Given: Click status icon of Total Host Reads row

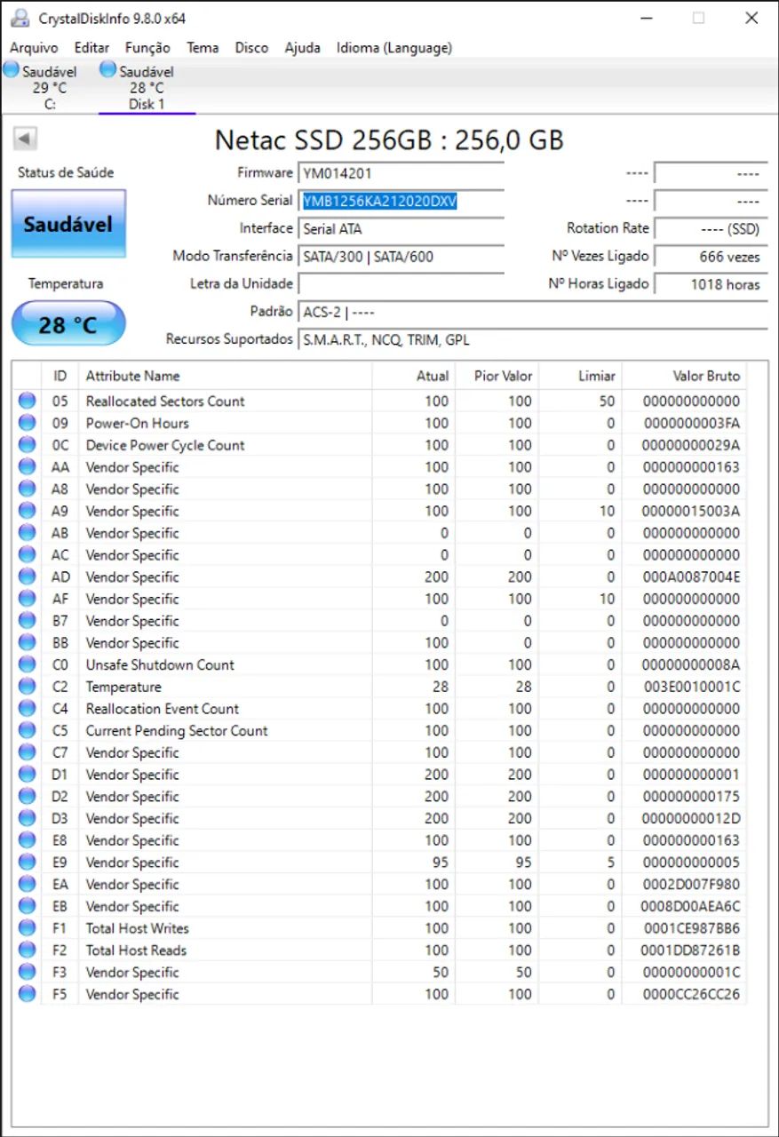Looking at the screenshot, I should pos(28,950).
